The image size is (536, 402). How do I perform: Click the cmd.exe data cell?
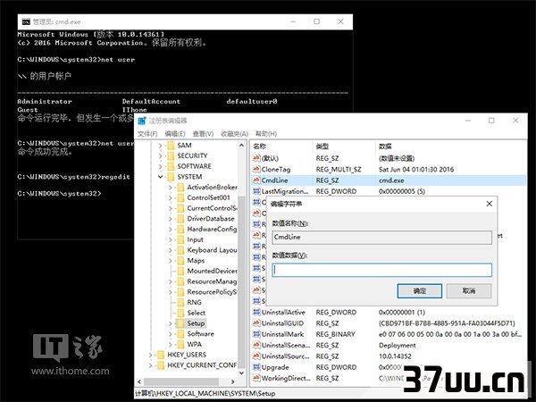click(x=391, y=180)
